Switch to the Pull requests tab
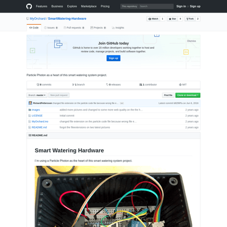 tap(74, 28)
